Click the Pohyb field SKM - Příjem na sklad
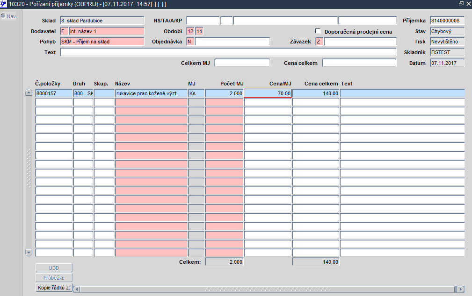The height and width of the screenshot is (296, 472). [x=102, y=42]
